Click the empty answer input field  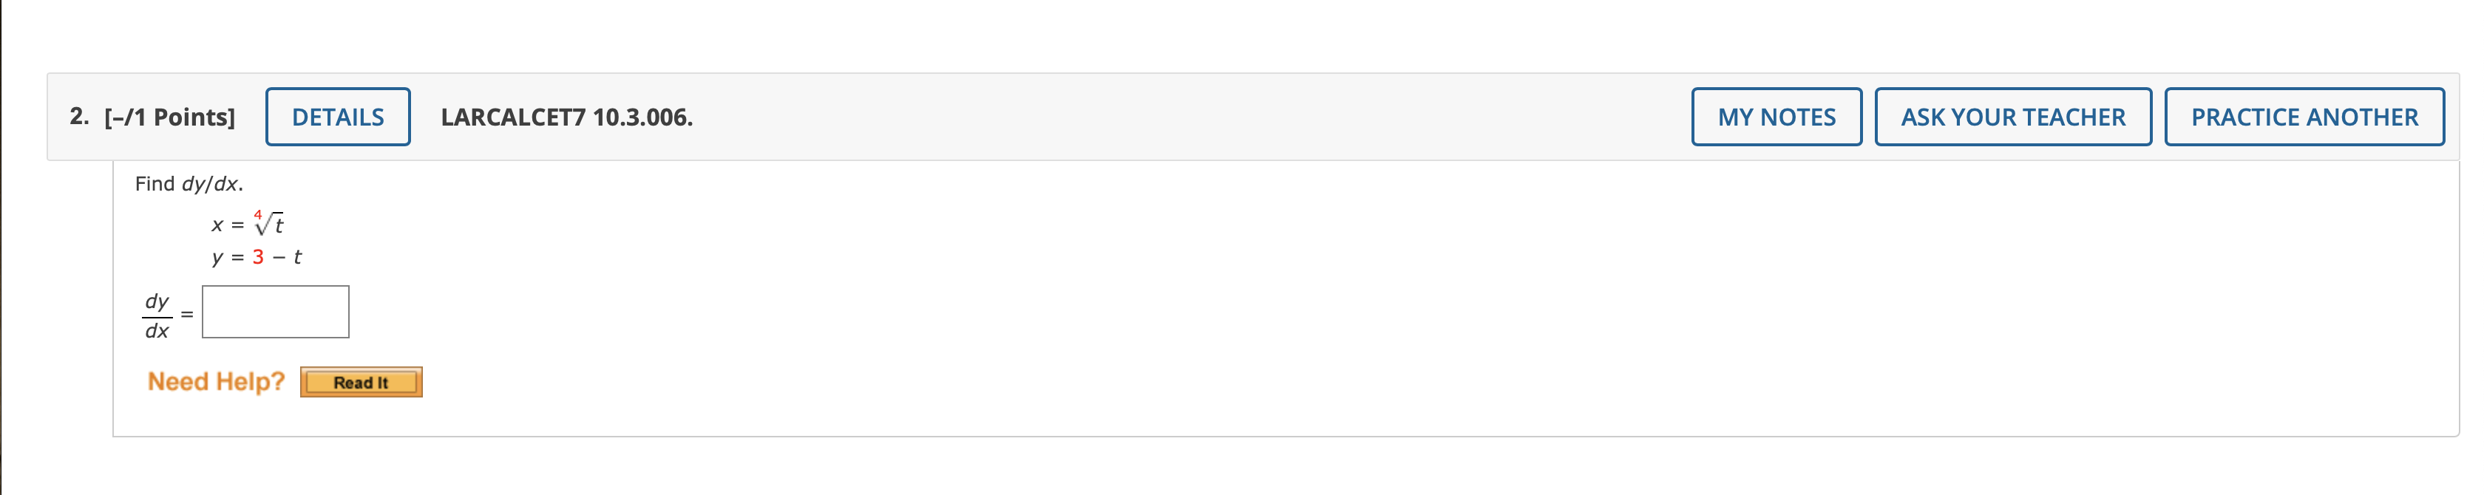pos(275,312)
